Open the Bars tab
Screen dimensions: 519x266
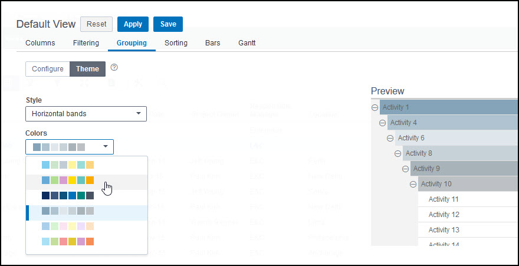coord(213,43)
